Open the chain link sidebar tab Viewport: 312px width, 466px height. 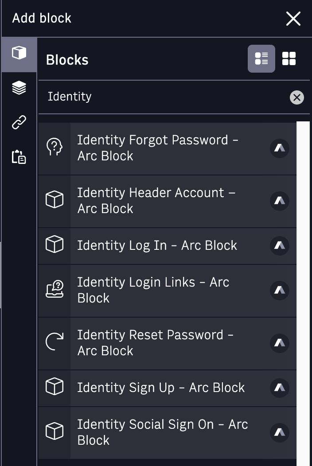19,122
